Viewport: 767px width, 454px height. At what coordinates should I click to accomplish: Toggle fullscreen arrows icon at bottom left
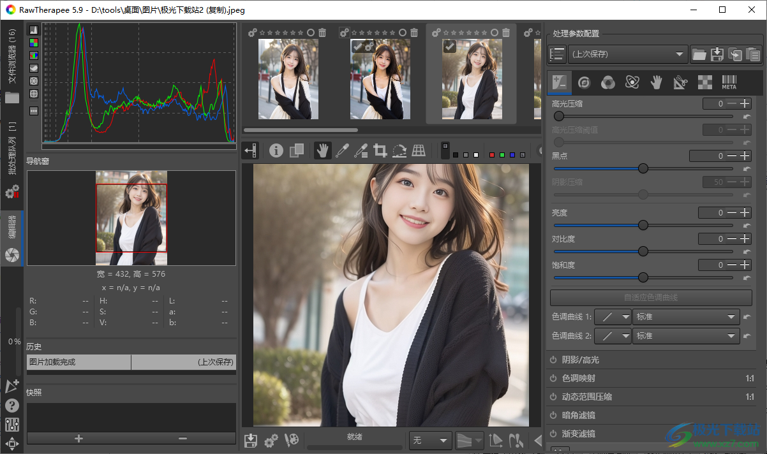click(12, 443)
